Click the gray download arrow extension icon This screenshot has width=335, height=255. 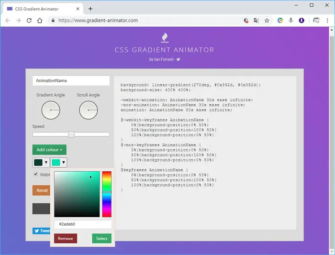(x=291, y=21)
